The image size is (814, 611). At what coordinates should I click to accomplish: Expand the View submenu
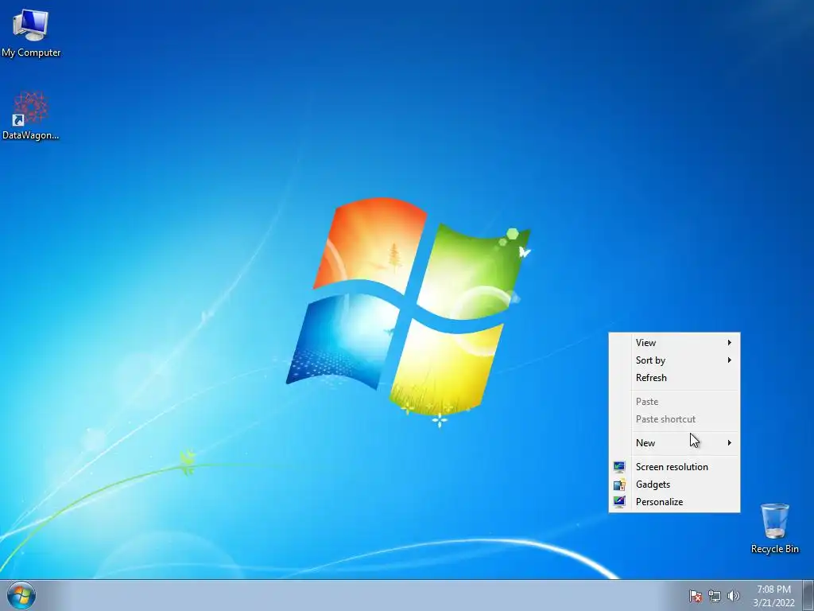[674, 342]
